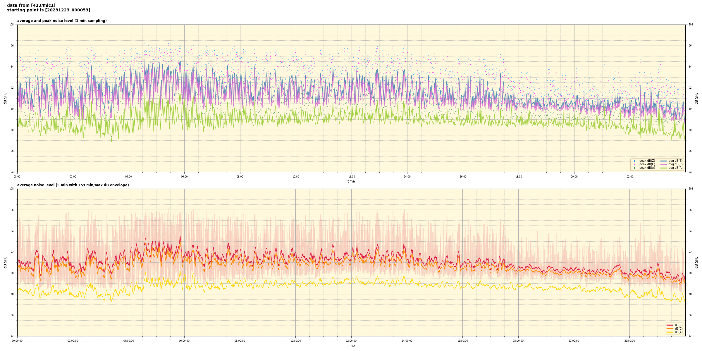
Task: Click the 12:00 tick on top chart
Action: [351, 177]
